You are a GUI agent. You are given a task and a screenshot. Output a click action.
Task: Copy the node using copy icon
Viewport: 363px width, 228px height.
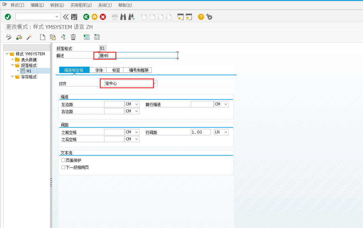coord(53,37)
